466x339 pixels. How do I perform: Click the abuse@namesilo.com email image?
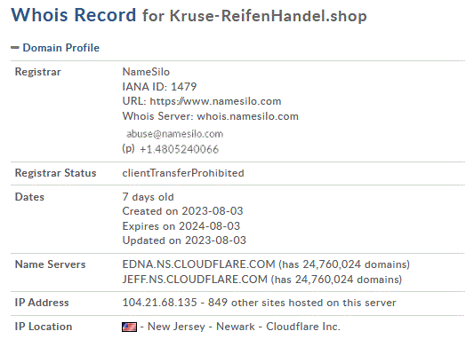tap(174, 134)
